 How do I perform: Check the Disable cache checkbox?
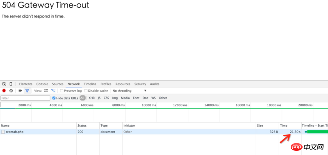(x=86, y=91)
